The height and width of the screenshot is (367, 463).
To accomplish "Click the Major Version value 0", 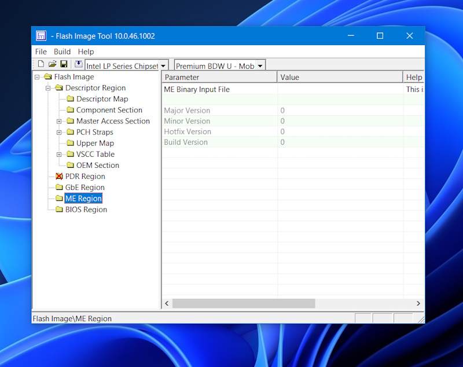I will point(282,111).
